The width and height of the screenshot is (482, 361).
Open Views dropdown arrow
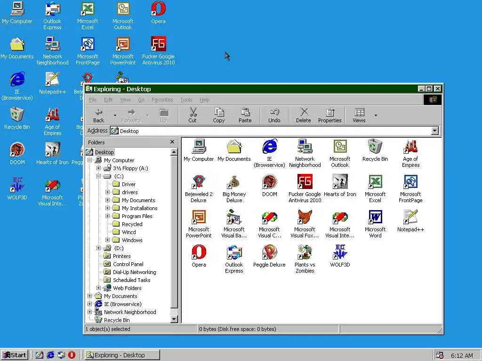coord(376,116)
